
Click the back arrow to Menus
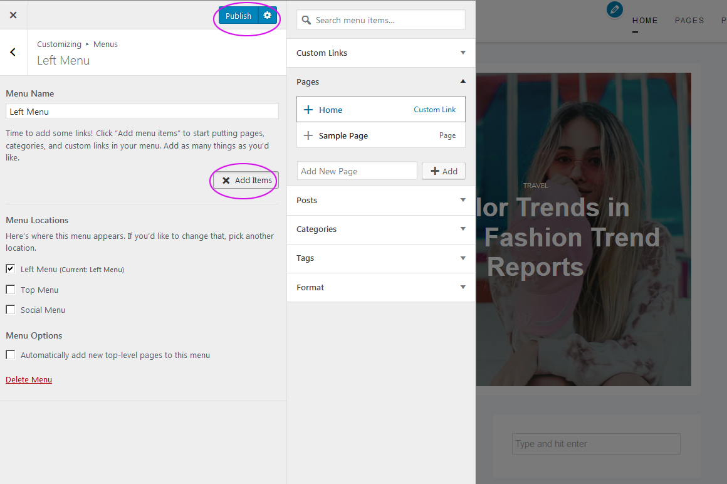(x=13, y=52)
